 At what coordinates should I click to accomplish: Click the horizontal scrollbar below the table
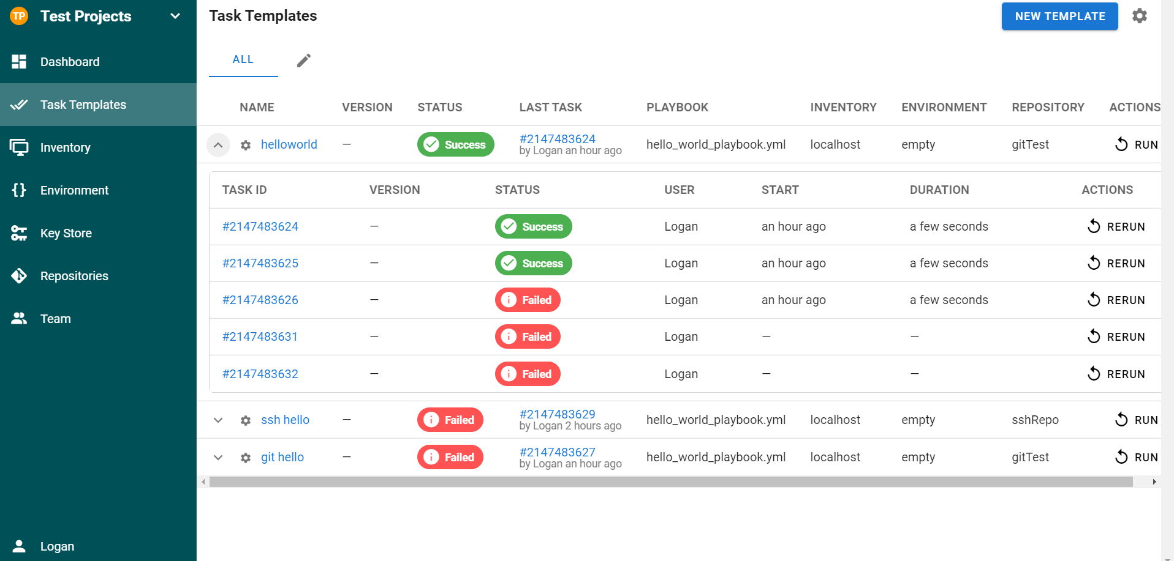pyautogui.click(x=674, y=483)
